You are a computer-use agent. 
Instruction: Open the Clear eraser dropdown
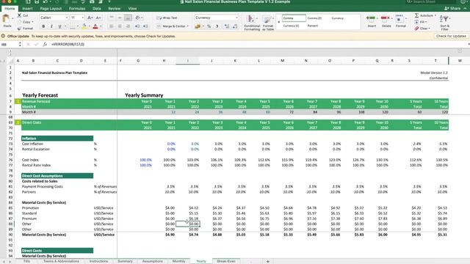coord(422,29)
